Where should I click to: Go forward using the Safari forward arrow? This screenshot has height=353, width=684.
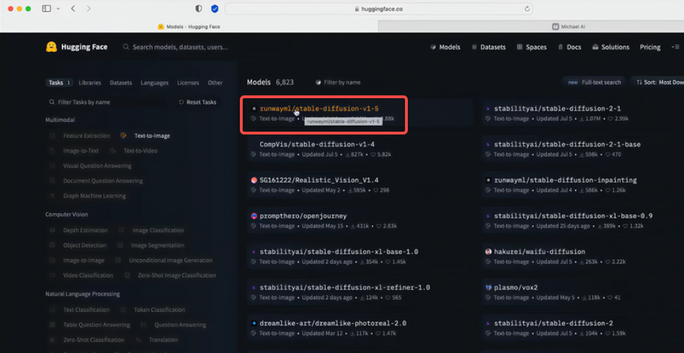(x=88, y=9)
